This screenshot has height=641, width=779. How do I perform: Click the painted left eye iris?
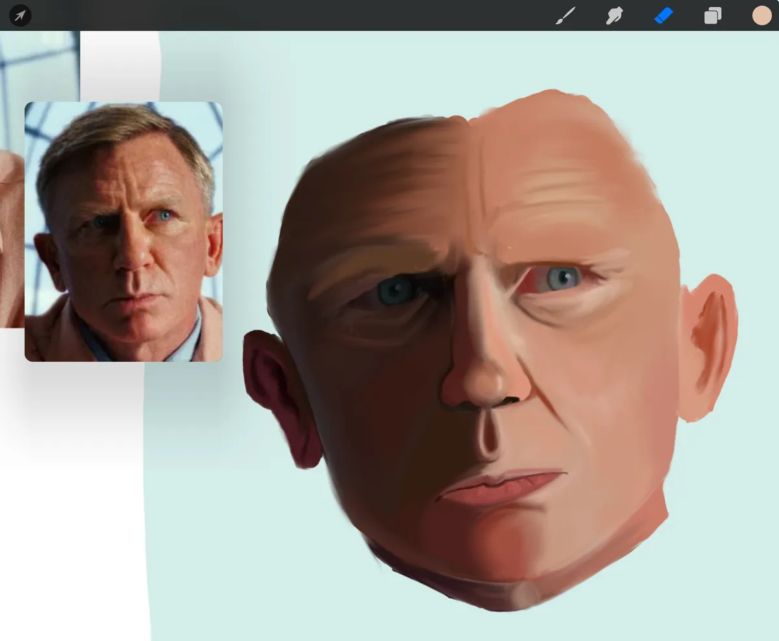(x=394, y=290)
